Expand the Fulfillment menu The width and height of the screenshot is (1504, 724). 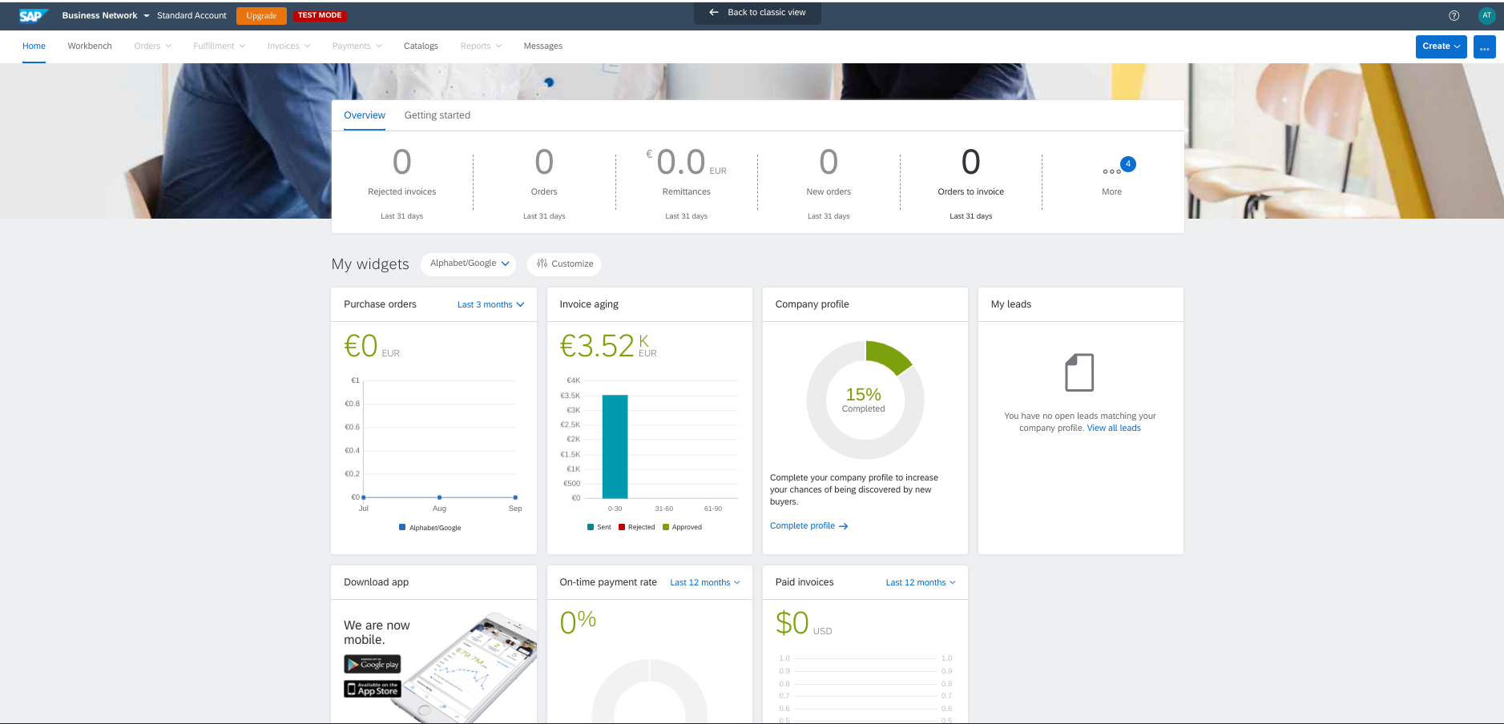[x=220, y=46]
